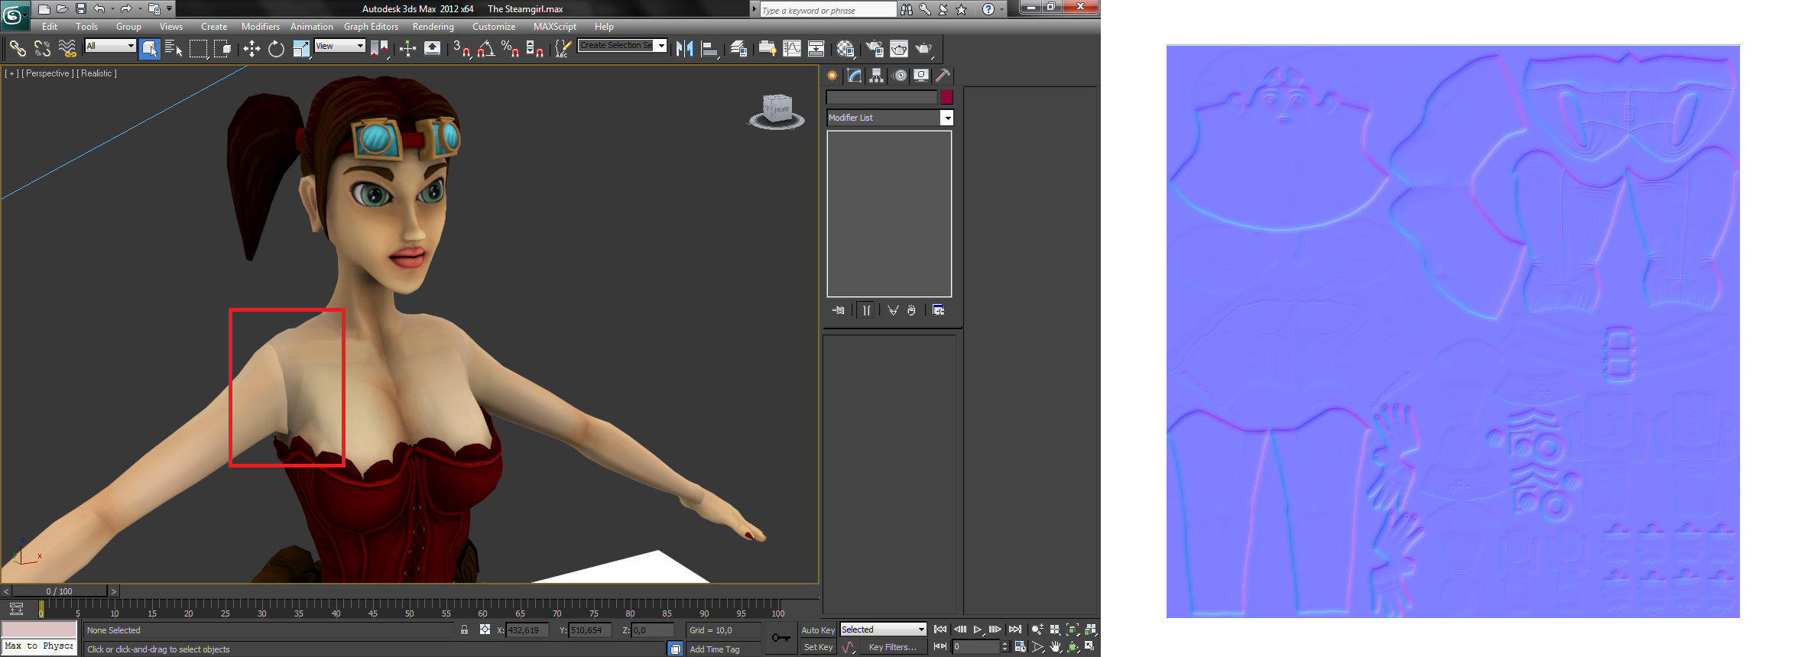The width and height of the screenshot is (1798, 657).
Task: Click Use Pivot Point Center icon
Action: click(x=379, y=49)
